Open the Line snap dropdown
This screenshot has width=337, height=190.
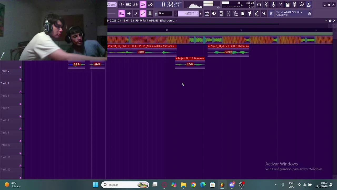coord(165,13)
